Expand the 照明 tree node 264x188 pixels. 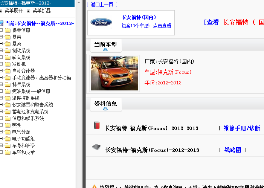pyautogui.click(x=1, y=125)
